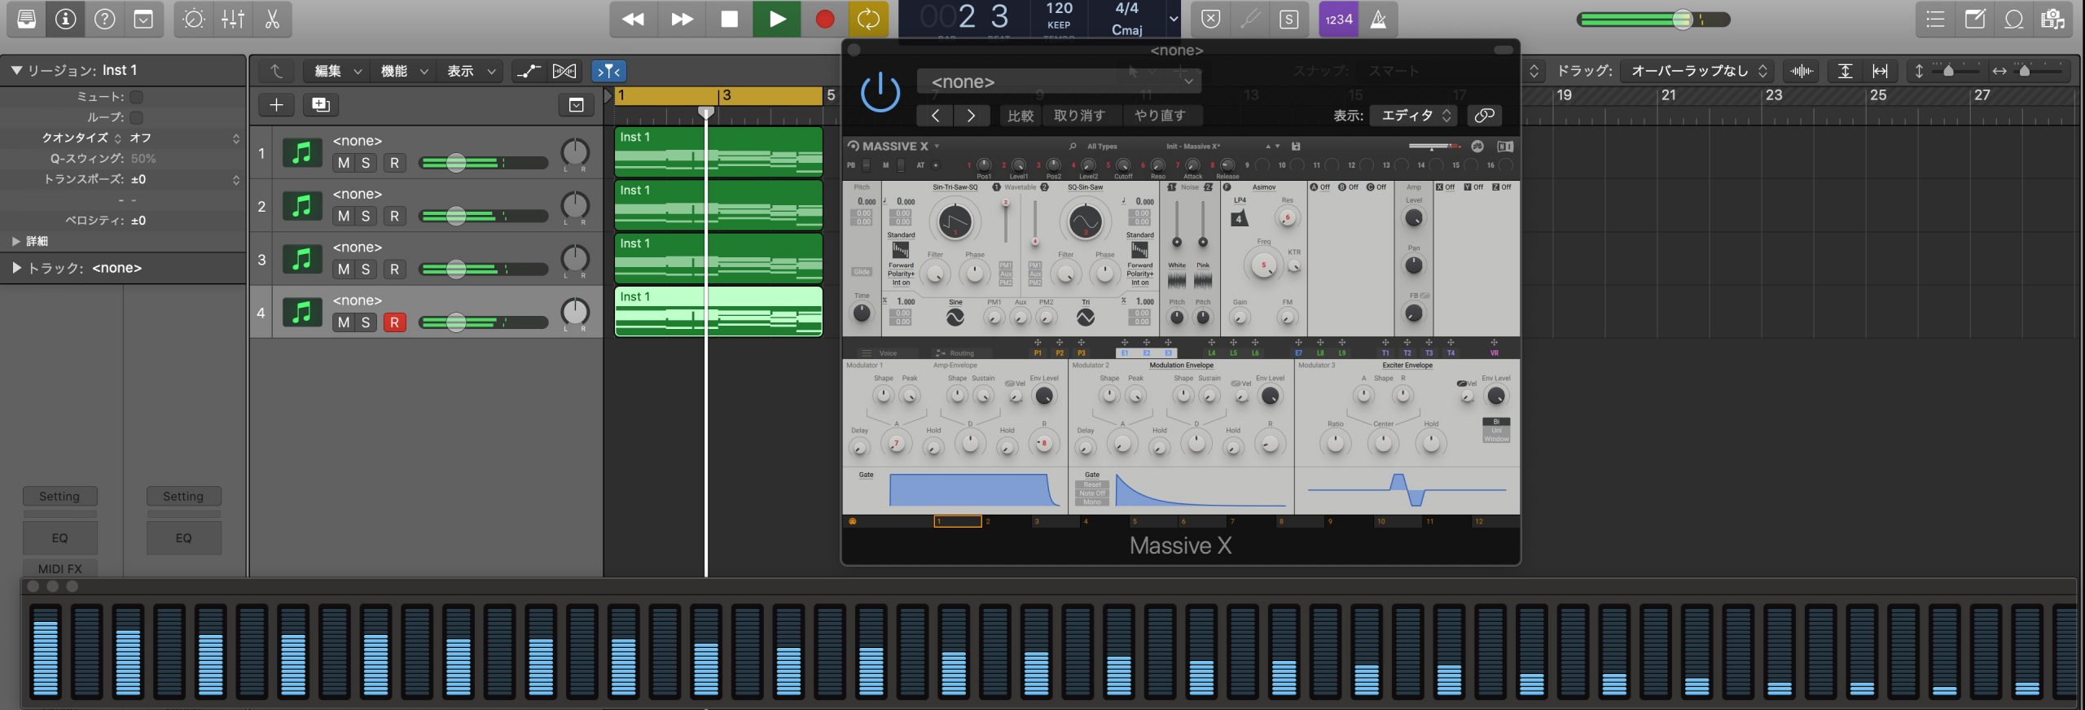Check the ミュート checkbox in region inspector

[x=136, y=97]
